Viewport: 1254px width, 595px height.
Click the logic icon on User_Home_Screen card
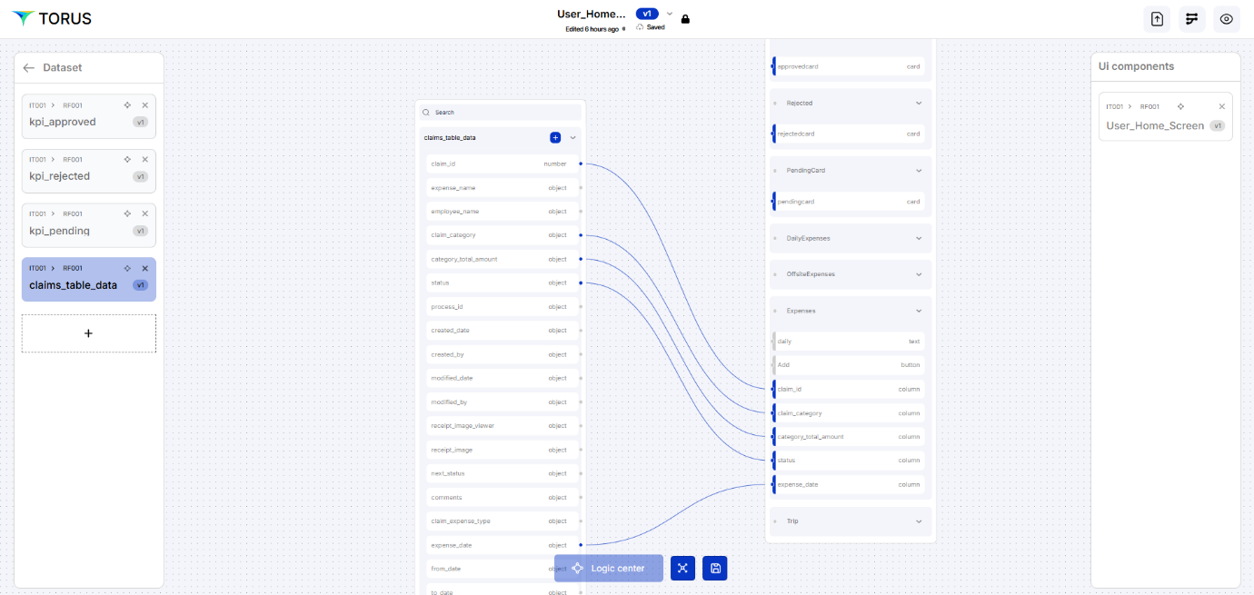tap(1180, 106)
